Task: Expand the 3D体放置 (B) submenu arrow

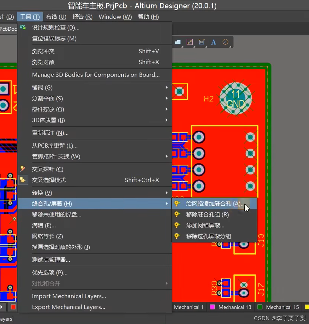Action: [x=167, y=120]
